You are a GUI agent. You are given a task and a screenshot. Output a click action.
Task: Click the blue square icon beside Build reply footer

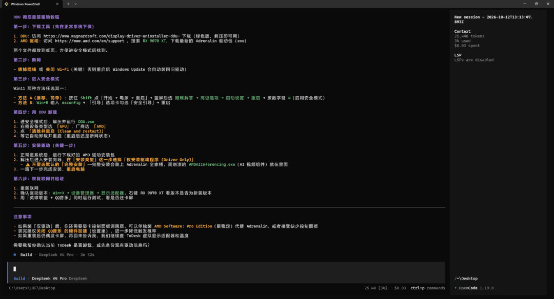pos(15,254)
